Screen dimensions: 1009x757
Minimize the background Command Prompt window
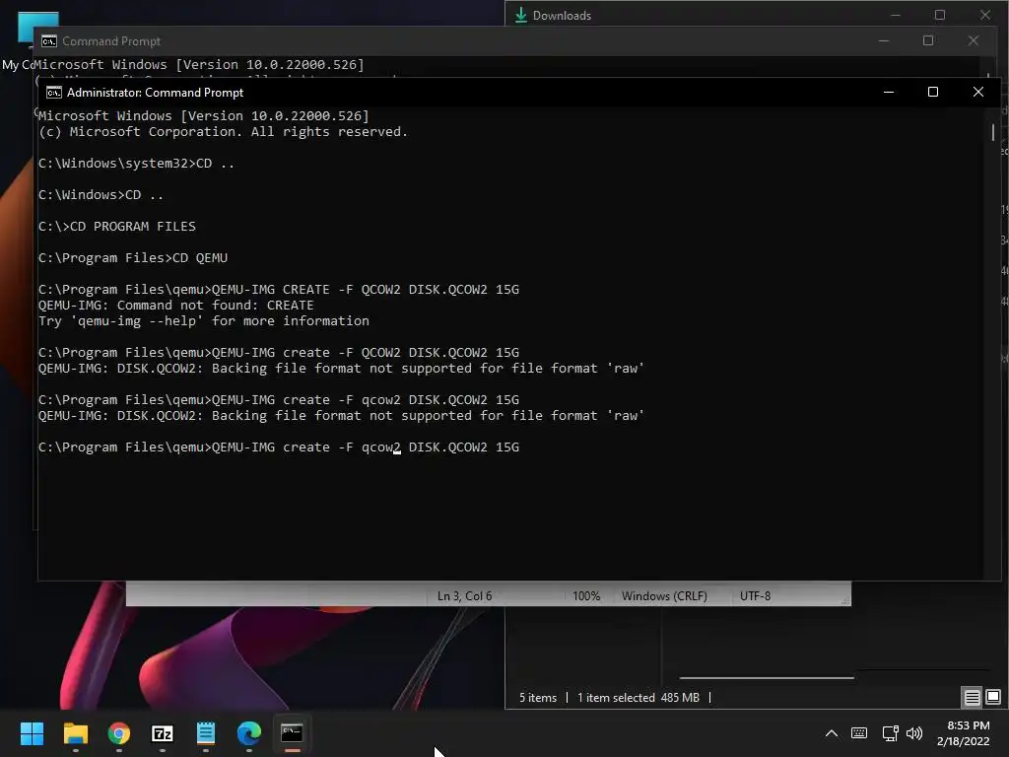click(x=884, y=40)
